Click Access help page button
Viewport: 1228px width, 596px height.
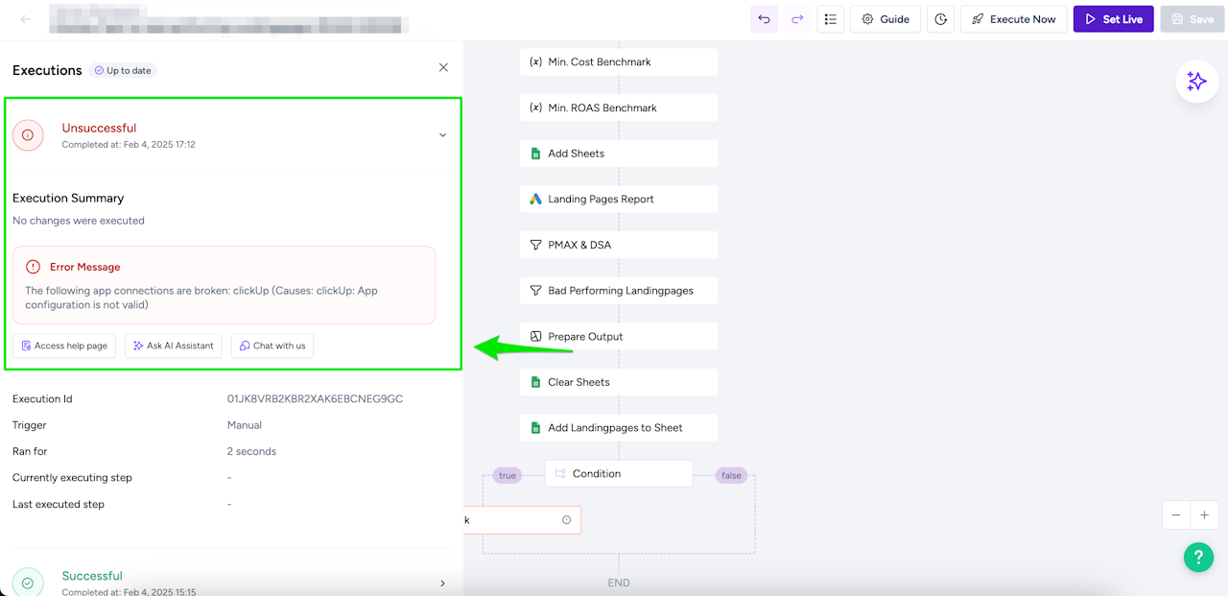coord(64,346)
